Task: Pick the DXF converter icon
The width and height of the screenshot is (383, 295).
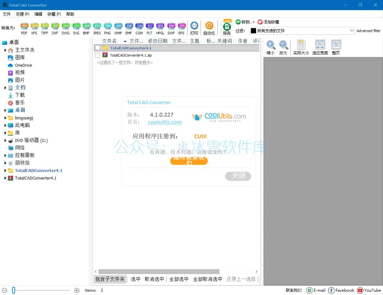Action: point(55,28)
